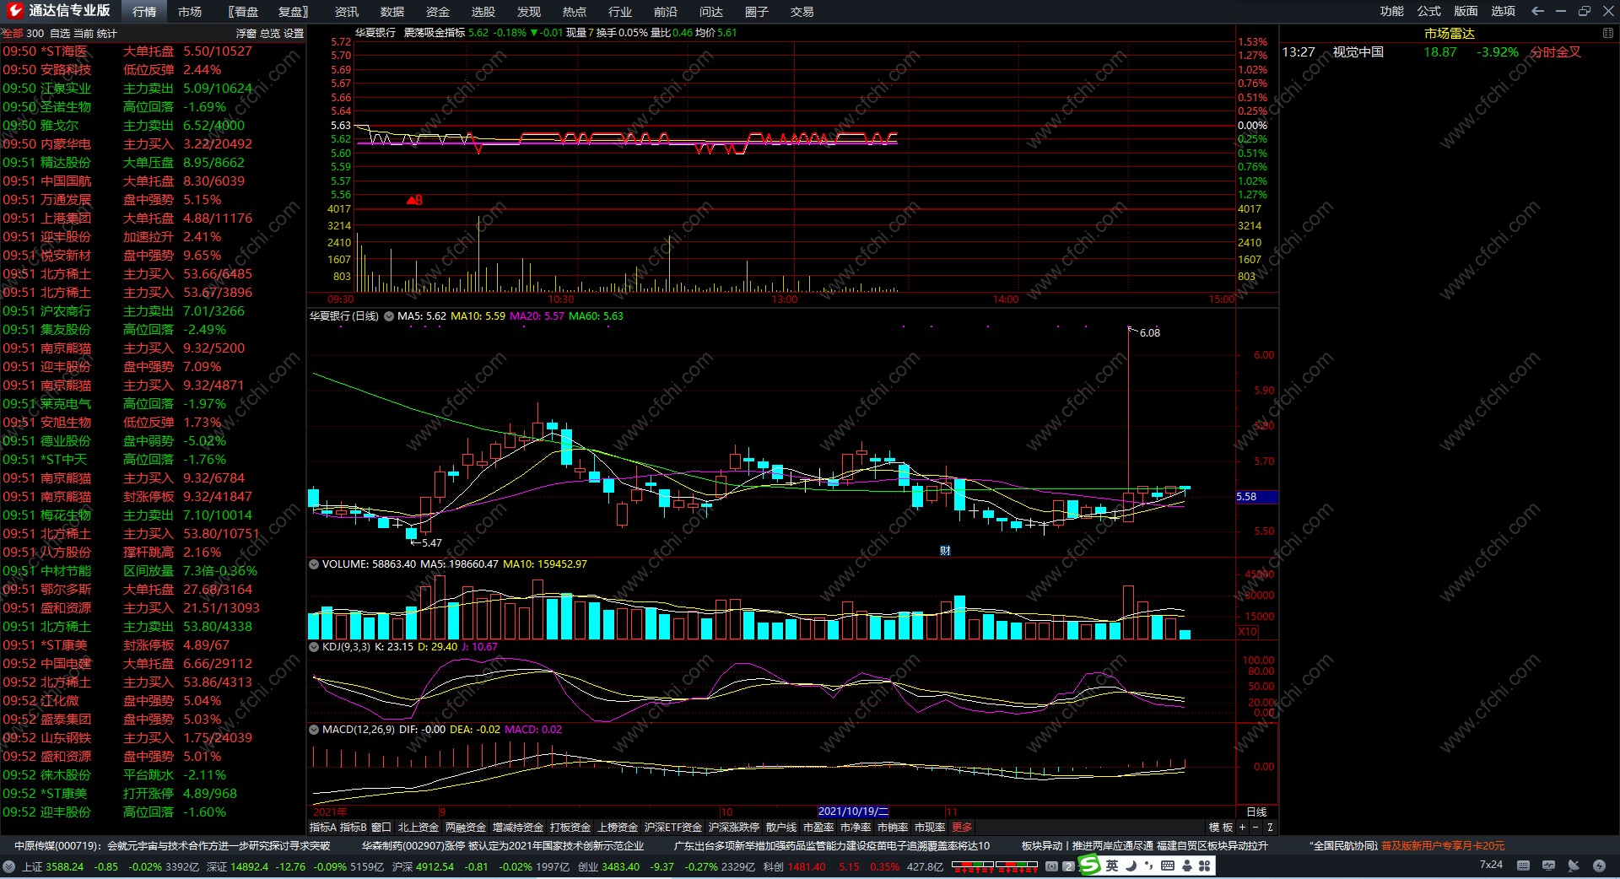Click the status bar monitor icon

tap(1548, 866)
